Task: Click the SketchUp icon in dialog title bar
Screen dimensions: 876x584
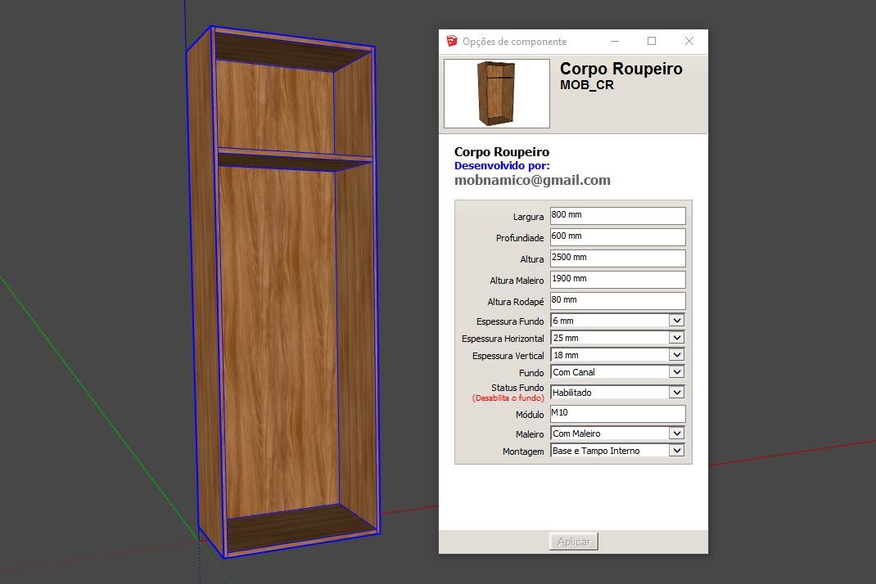Action: point(452,42)
